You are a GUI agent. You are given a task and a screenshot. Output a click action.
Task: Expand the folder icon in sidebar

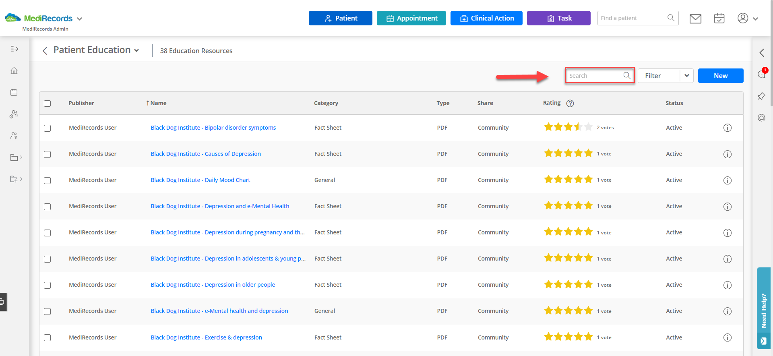tap(16, 157)
